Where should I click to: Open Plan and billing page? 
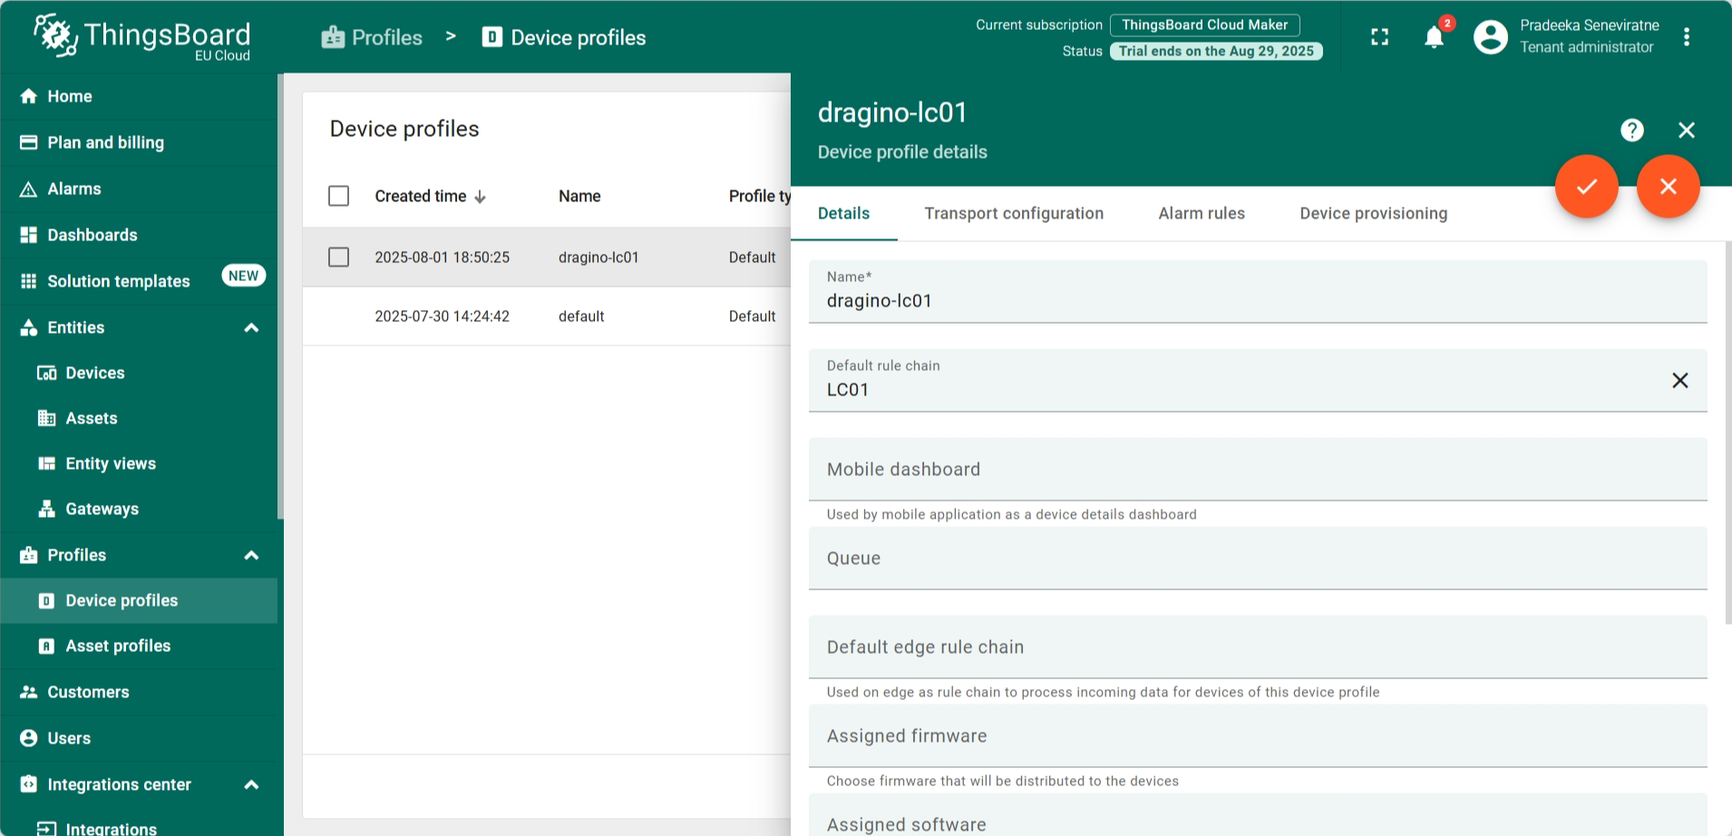pyautogui.click(x=139, y=142)
